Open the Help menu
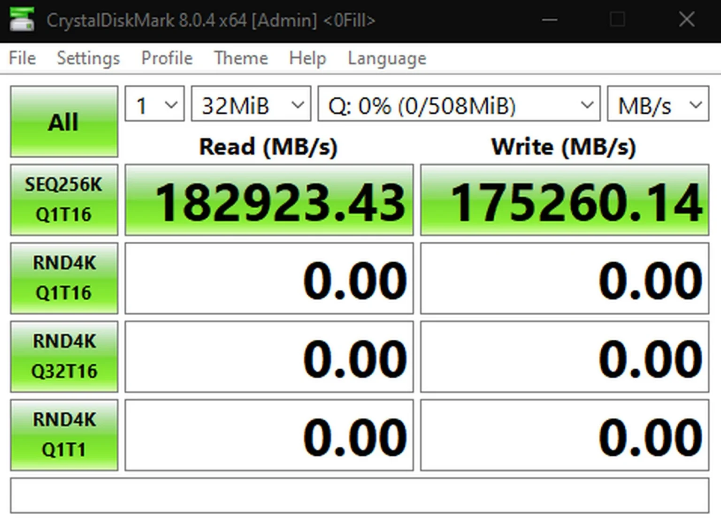 click(x=307, y=58)
